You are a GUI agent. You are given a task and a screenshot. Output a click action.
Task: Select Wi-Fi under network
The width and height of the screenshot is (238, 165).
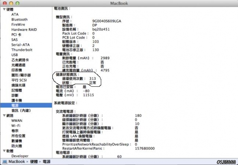[16, 126]
